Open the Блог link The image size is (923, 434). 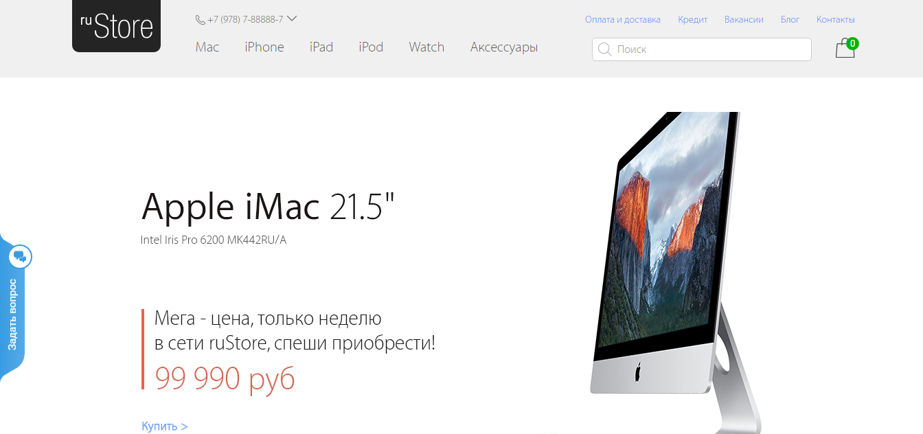pyautogui.click(x=790, y=20)
